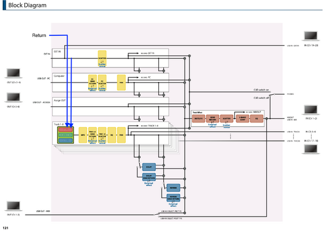The width and height of the screenshot is (332, 231).
Task: Click OUT (Ch 5-6) caption
Action: click(x=13, y=106)
